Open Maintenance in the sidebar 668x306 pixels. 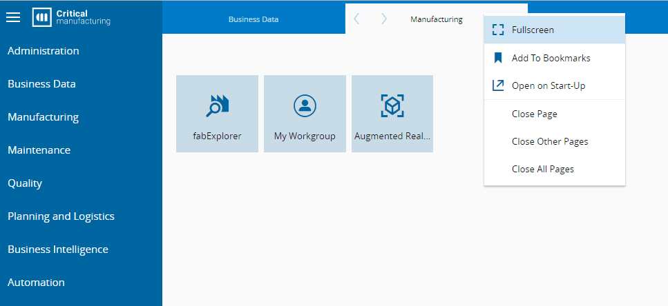pyautogui.click(x=39, y=150)
